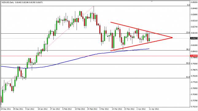Click the 9 Jan 2012 date label

[30, 109]
